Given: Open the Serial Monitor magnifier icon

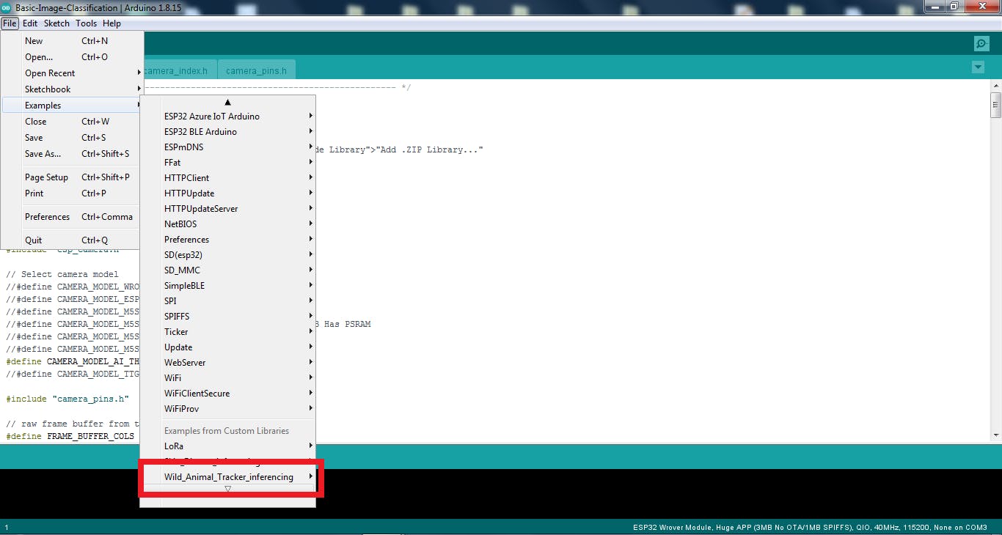Looking at the screenshot, I should click(981, 44).
